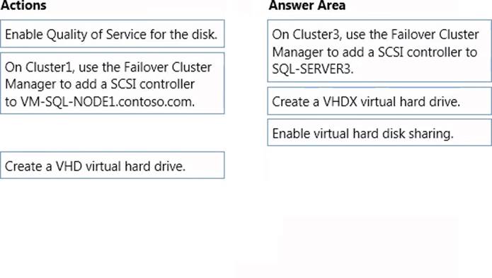Select the Enable virtual hard disk sharing answer

(x=379, y=132)
